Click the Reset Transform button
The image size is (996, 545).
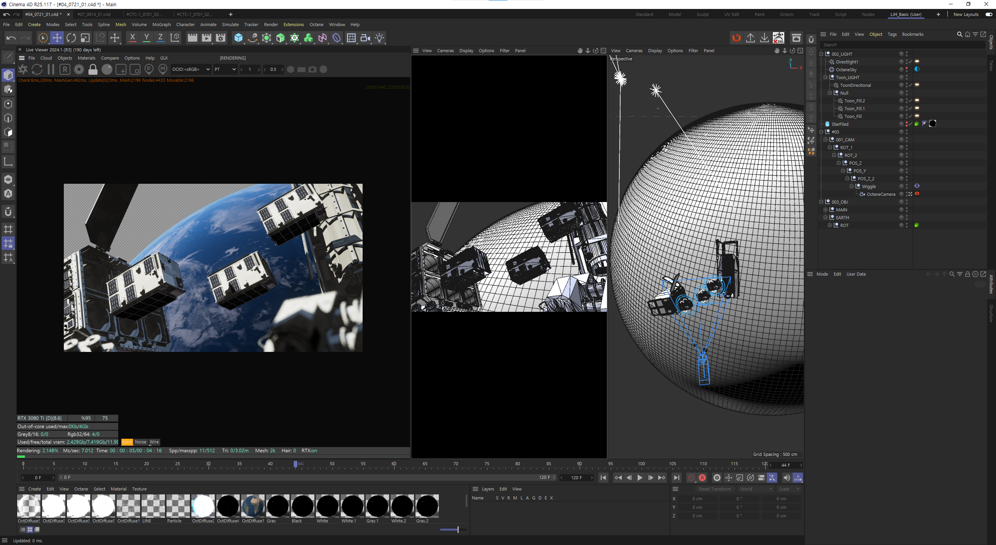pyautogui.click(x=715, y=489)
